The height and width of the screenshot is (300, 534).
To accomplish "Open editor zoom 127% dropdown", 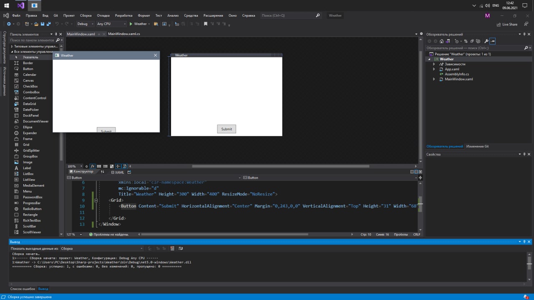I will click(73, 234).
